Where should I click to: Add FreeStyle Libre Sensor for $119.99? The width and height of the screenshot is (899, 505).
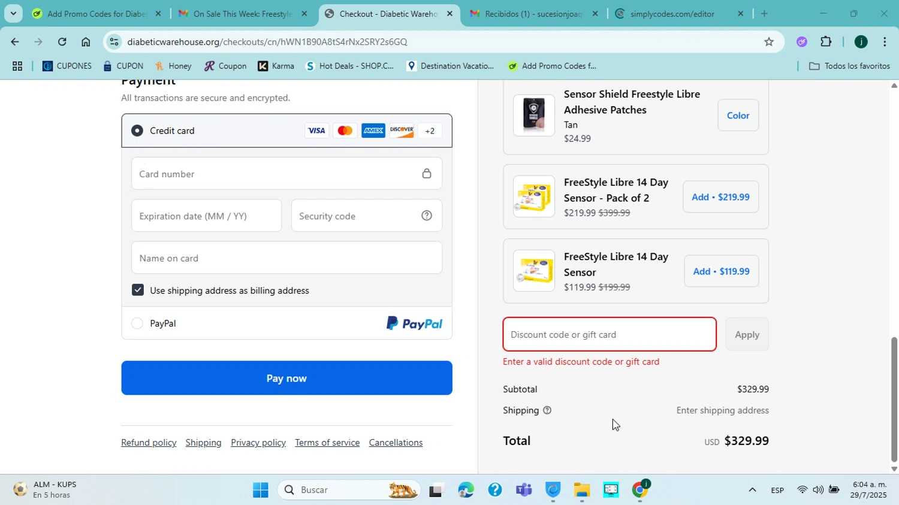tap(721, 271)
